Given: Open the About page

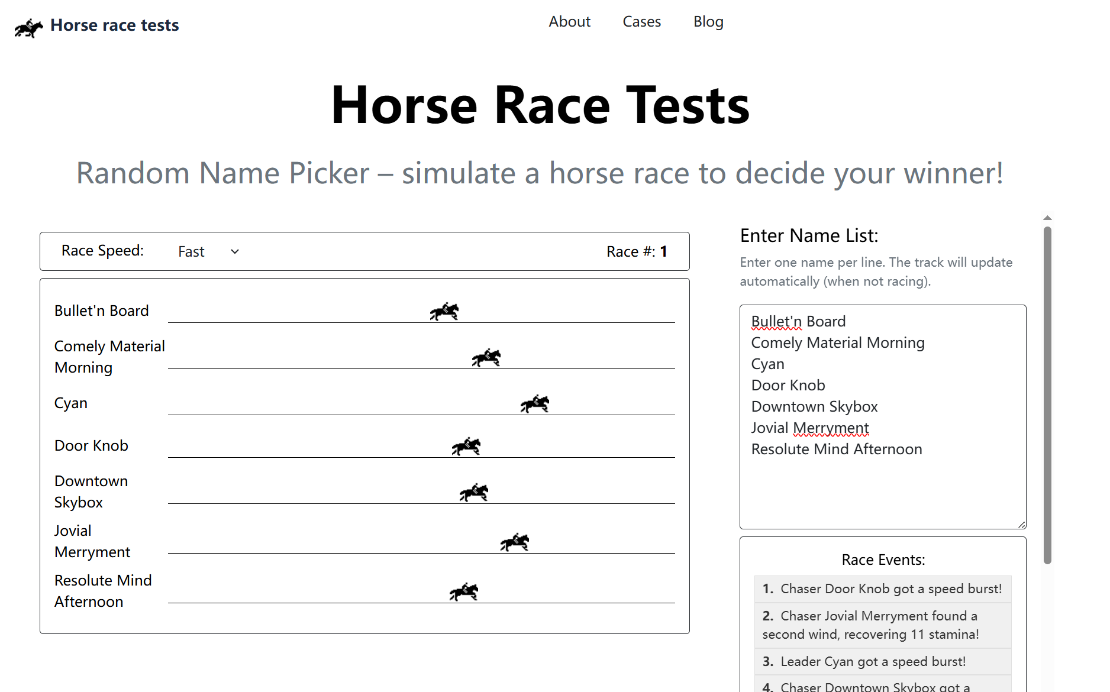Looking at the screenshot, I should coord(569,21).
